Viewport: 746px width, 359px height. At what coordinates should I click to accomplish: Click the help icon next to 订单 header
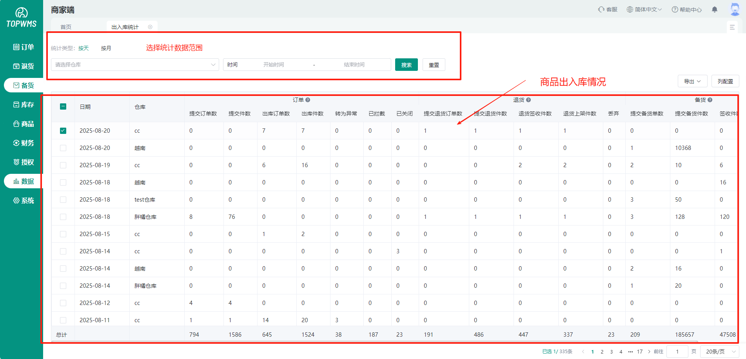pyautogui.click(x=308, y=100)
